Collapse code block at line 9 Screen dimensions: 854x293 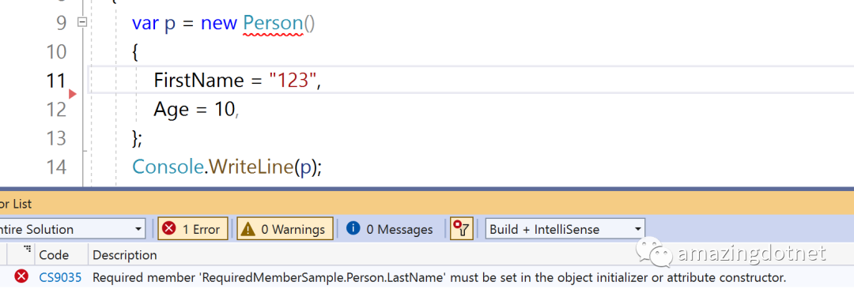pos(82,22)
